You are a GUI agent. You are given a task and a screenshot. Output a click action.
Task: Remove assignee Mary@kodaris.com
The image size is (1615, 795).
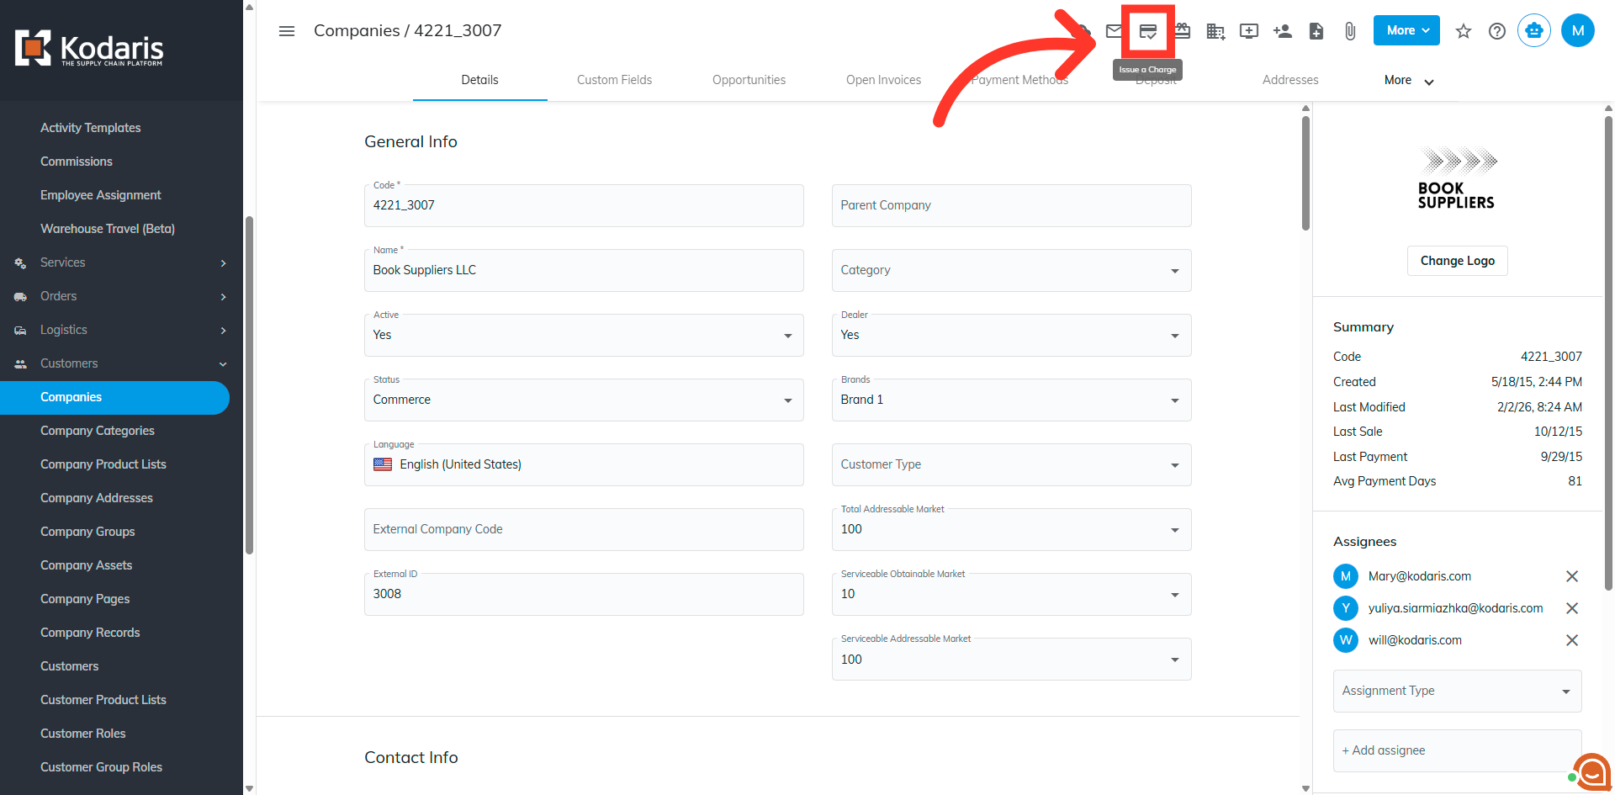coord(1571,576)
